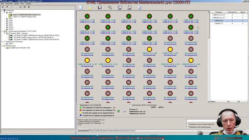
Task: Save configuration with the floppy disk icon
Action: click(x=100, y=7)
